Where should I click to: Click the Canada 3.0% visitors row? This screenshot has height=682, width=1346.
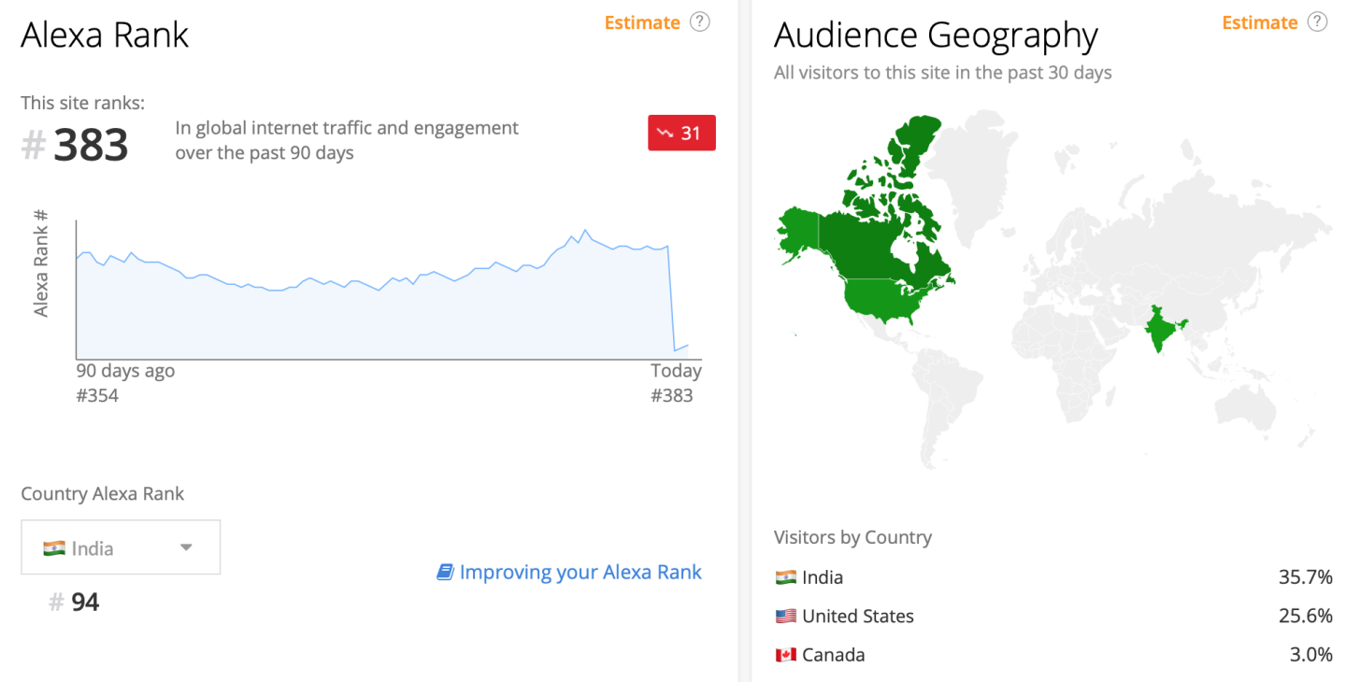[x=1052, y=655]
